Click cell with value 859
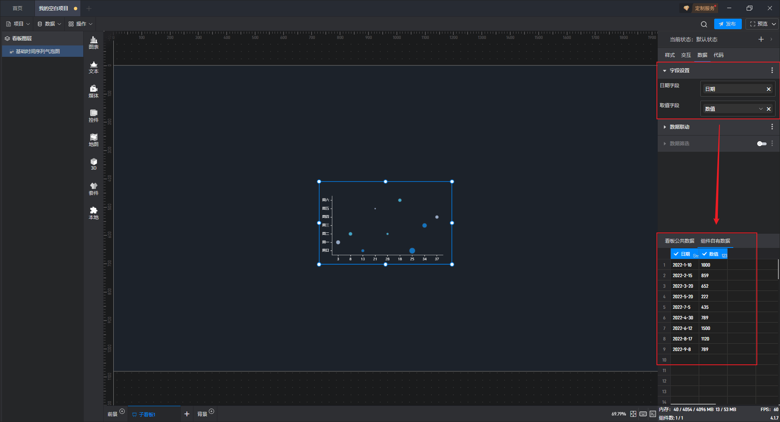 pyautogui.click(x=713, y=276)
